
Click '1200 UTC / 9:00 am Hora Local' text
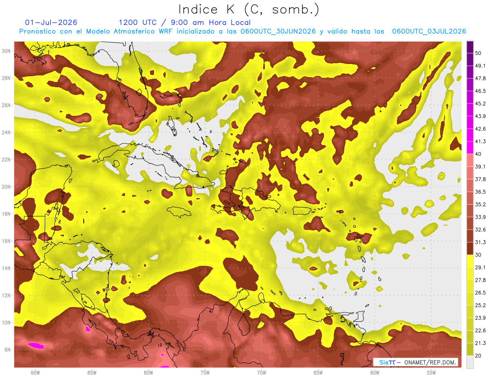[185, 22]
